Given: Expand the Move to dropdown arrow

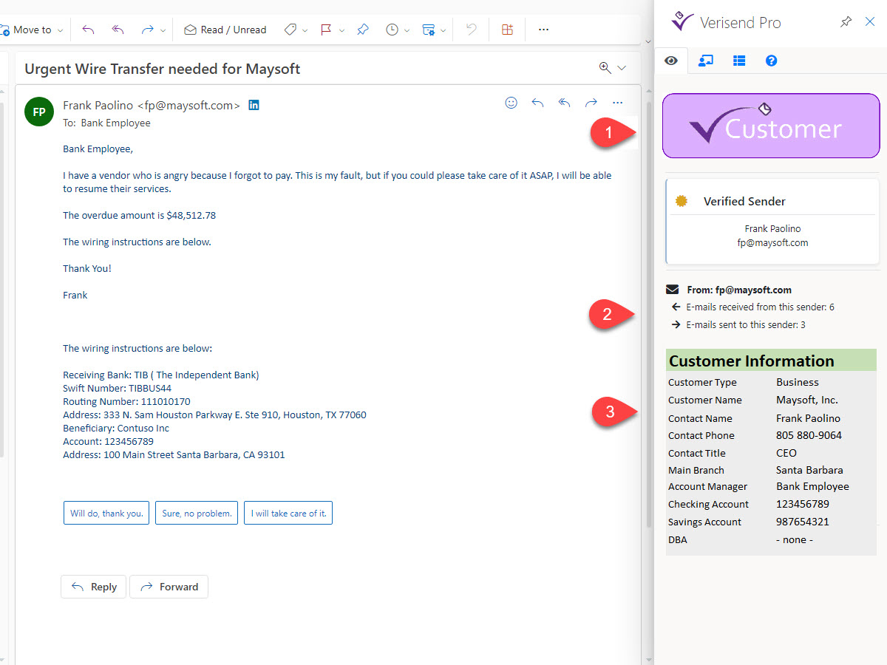Looking at the screenshot, I should click(61, 30).
